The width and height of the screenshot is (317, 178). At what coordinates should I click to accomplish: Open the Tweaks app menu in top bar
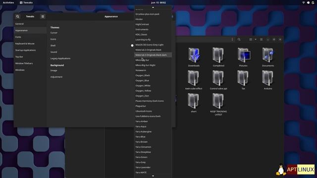coord(26,2)
